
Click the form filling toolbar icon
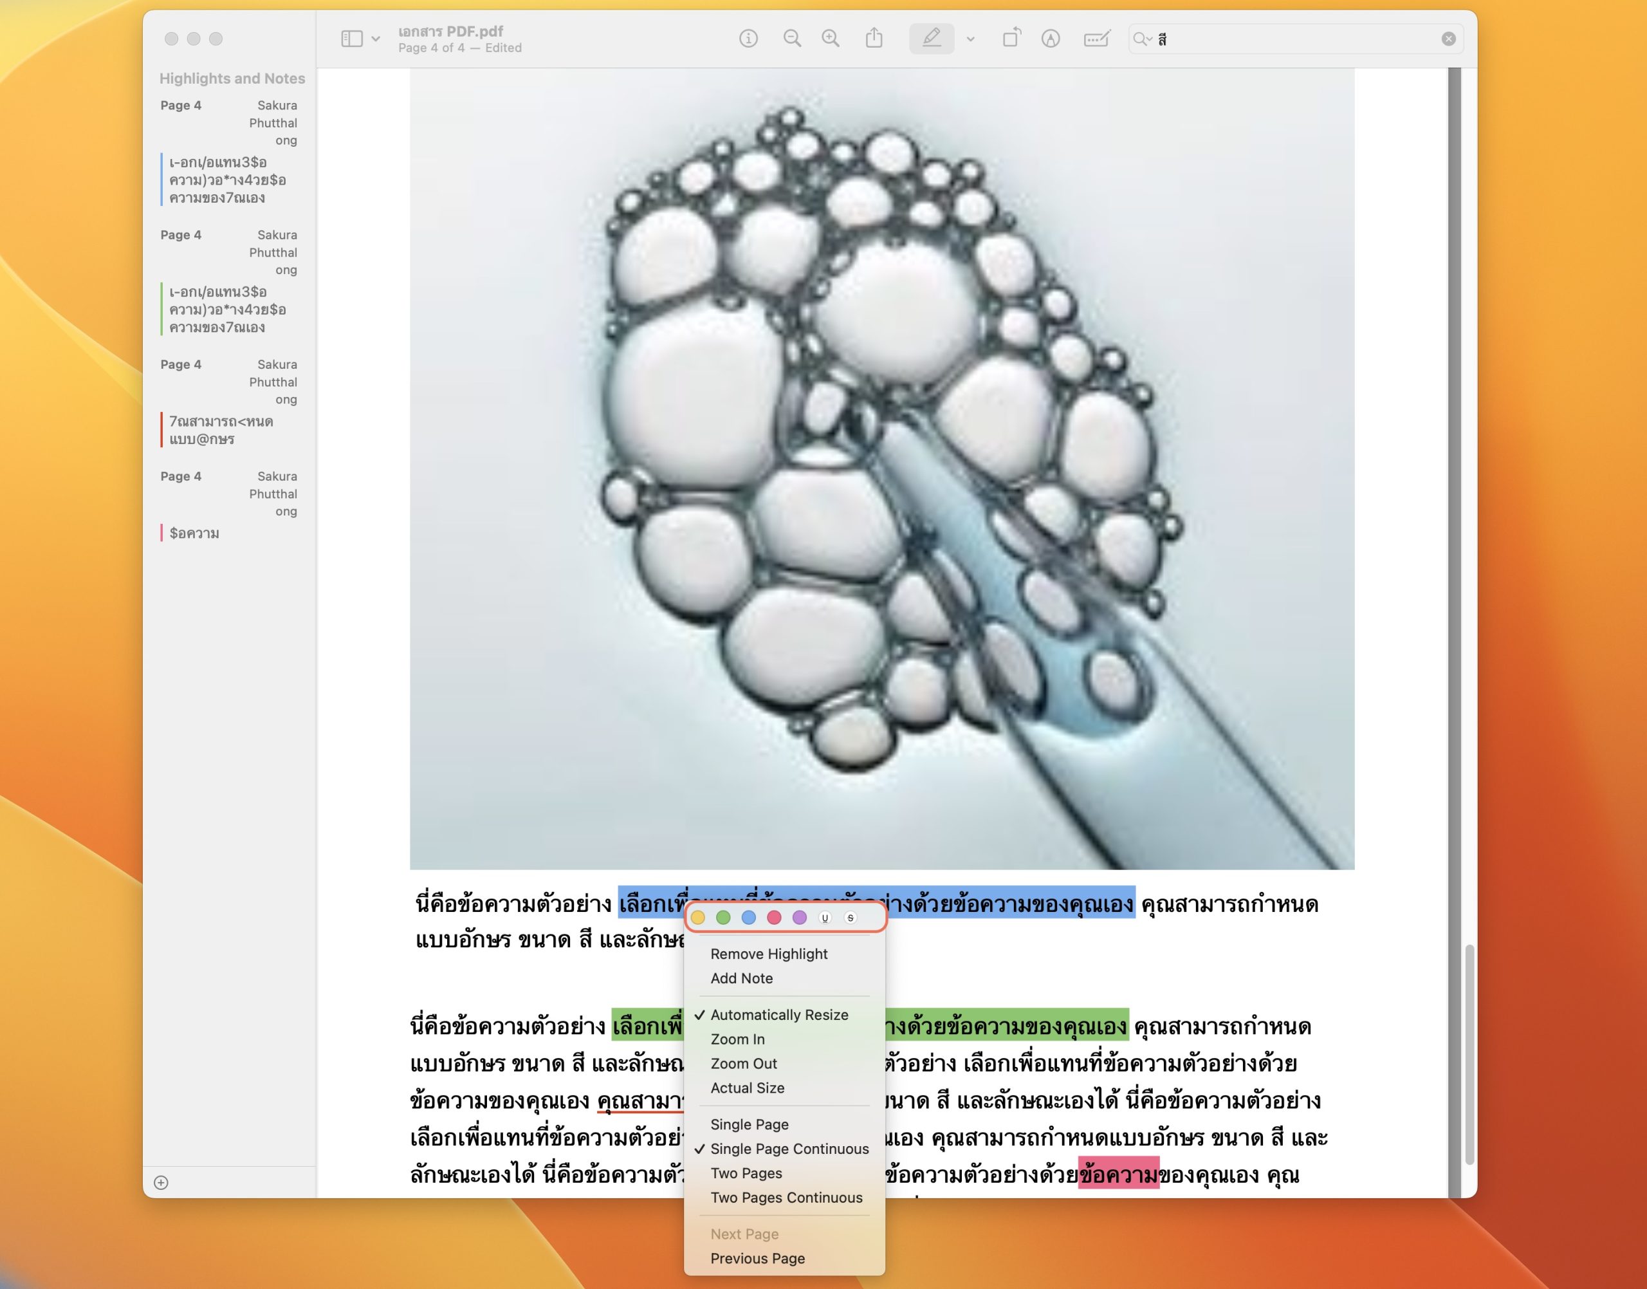pos(1096,39)
